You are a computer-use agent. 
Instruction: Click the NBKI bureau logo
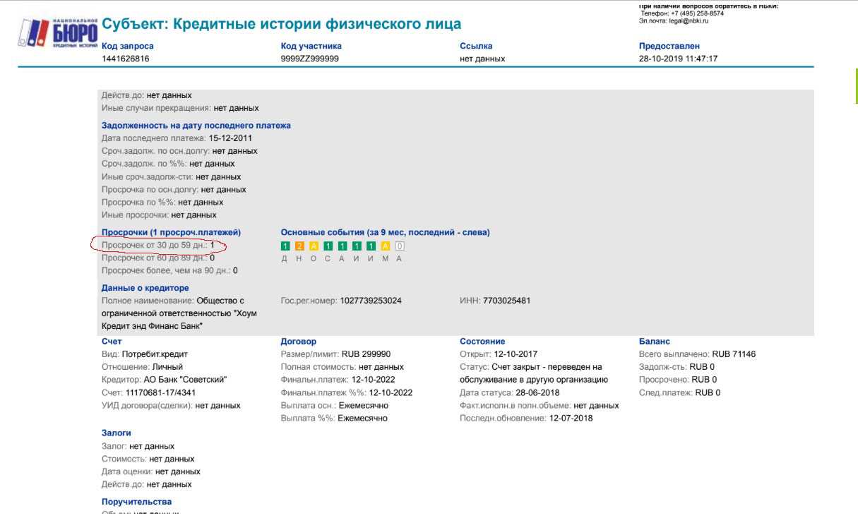tap(58, 33)
